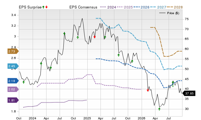Click the 3.4 left axis label
The image size is (201, 120).
[14, 15]
